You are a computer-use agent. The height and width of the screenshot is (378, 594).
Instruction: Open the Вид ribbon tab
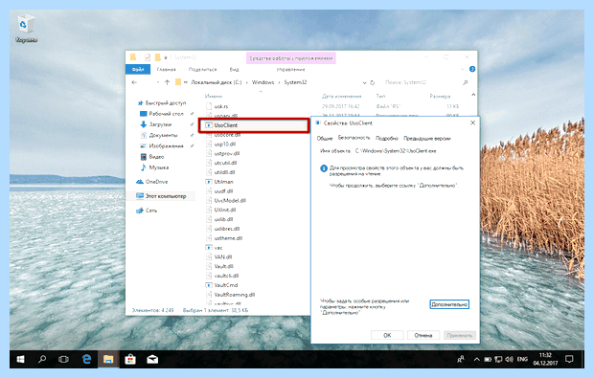pyautogui.click(x=234, y=69)
